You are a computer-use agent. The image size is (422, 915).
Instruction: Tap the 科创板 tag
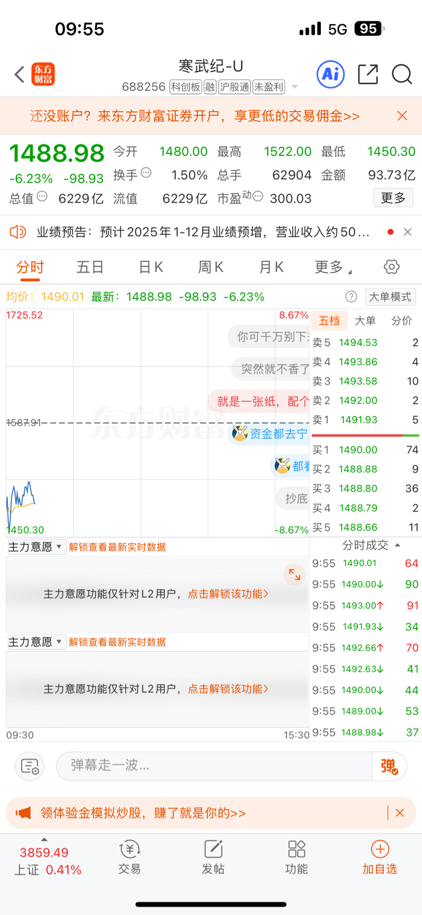point(186,87)
